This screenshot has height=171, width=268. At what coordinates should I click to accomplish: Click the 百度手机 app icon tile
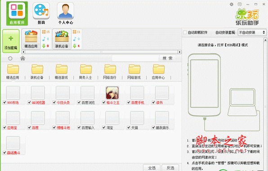pyautogui.click(x=137, y=93)
